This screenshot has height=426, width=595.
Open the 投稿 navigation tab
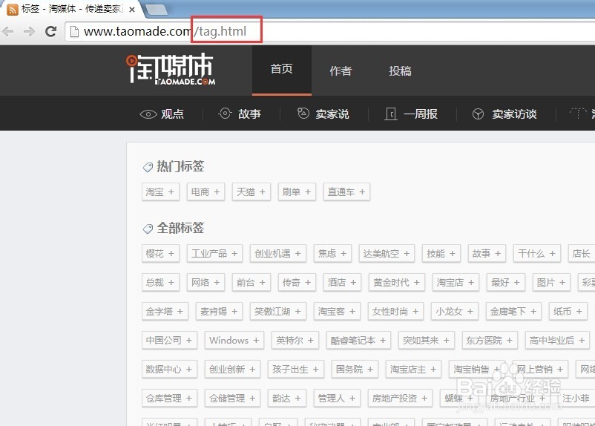point(400,71)
